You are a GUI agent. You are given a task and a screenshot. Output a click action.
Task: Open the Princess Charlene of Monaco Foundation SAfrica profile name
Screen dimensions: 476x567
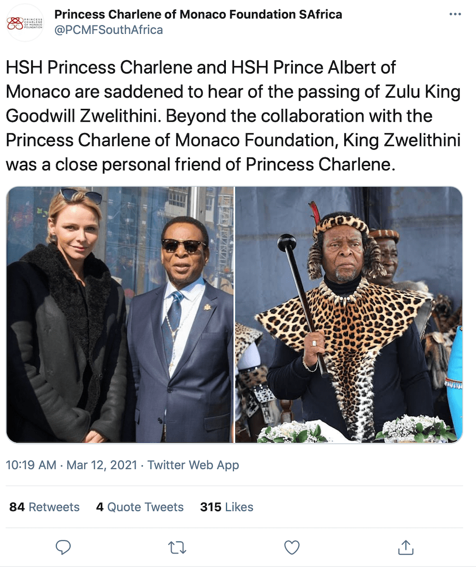click(198, 14)
